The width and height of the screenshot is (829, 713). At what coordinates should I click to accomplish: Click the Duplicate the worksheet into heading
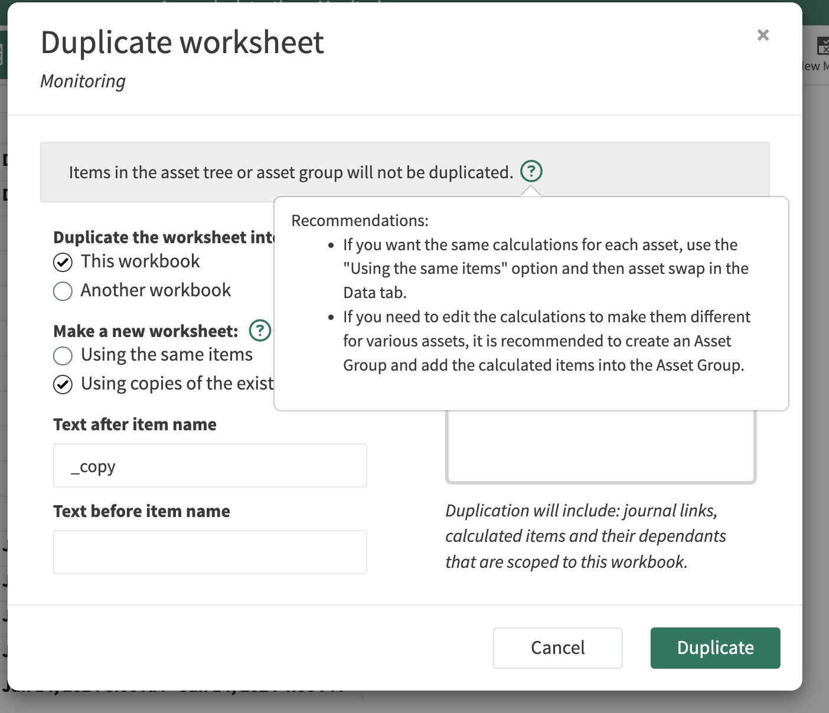point(164,237)
